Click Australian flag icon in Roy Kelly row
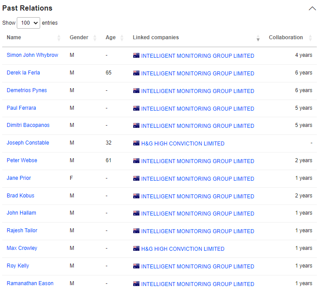Viewport: 319px width, 290px height. pos(136,266)
